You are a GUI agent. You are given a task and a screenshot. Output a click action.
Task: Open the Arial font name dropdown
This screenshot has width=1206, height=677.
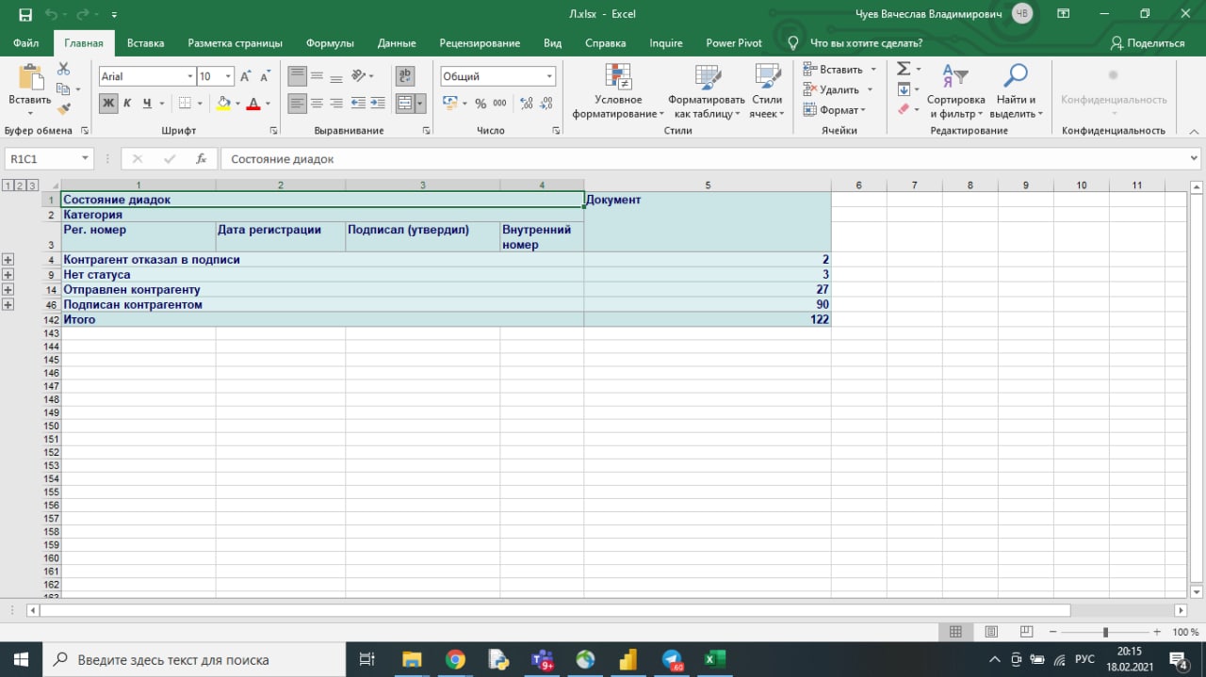190,76
